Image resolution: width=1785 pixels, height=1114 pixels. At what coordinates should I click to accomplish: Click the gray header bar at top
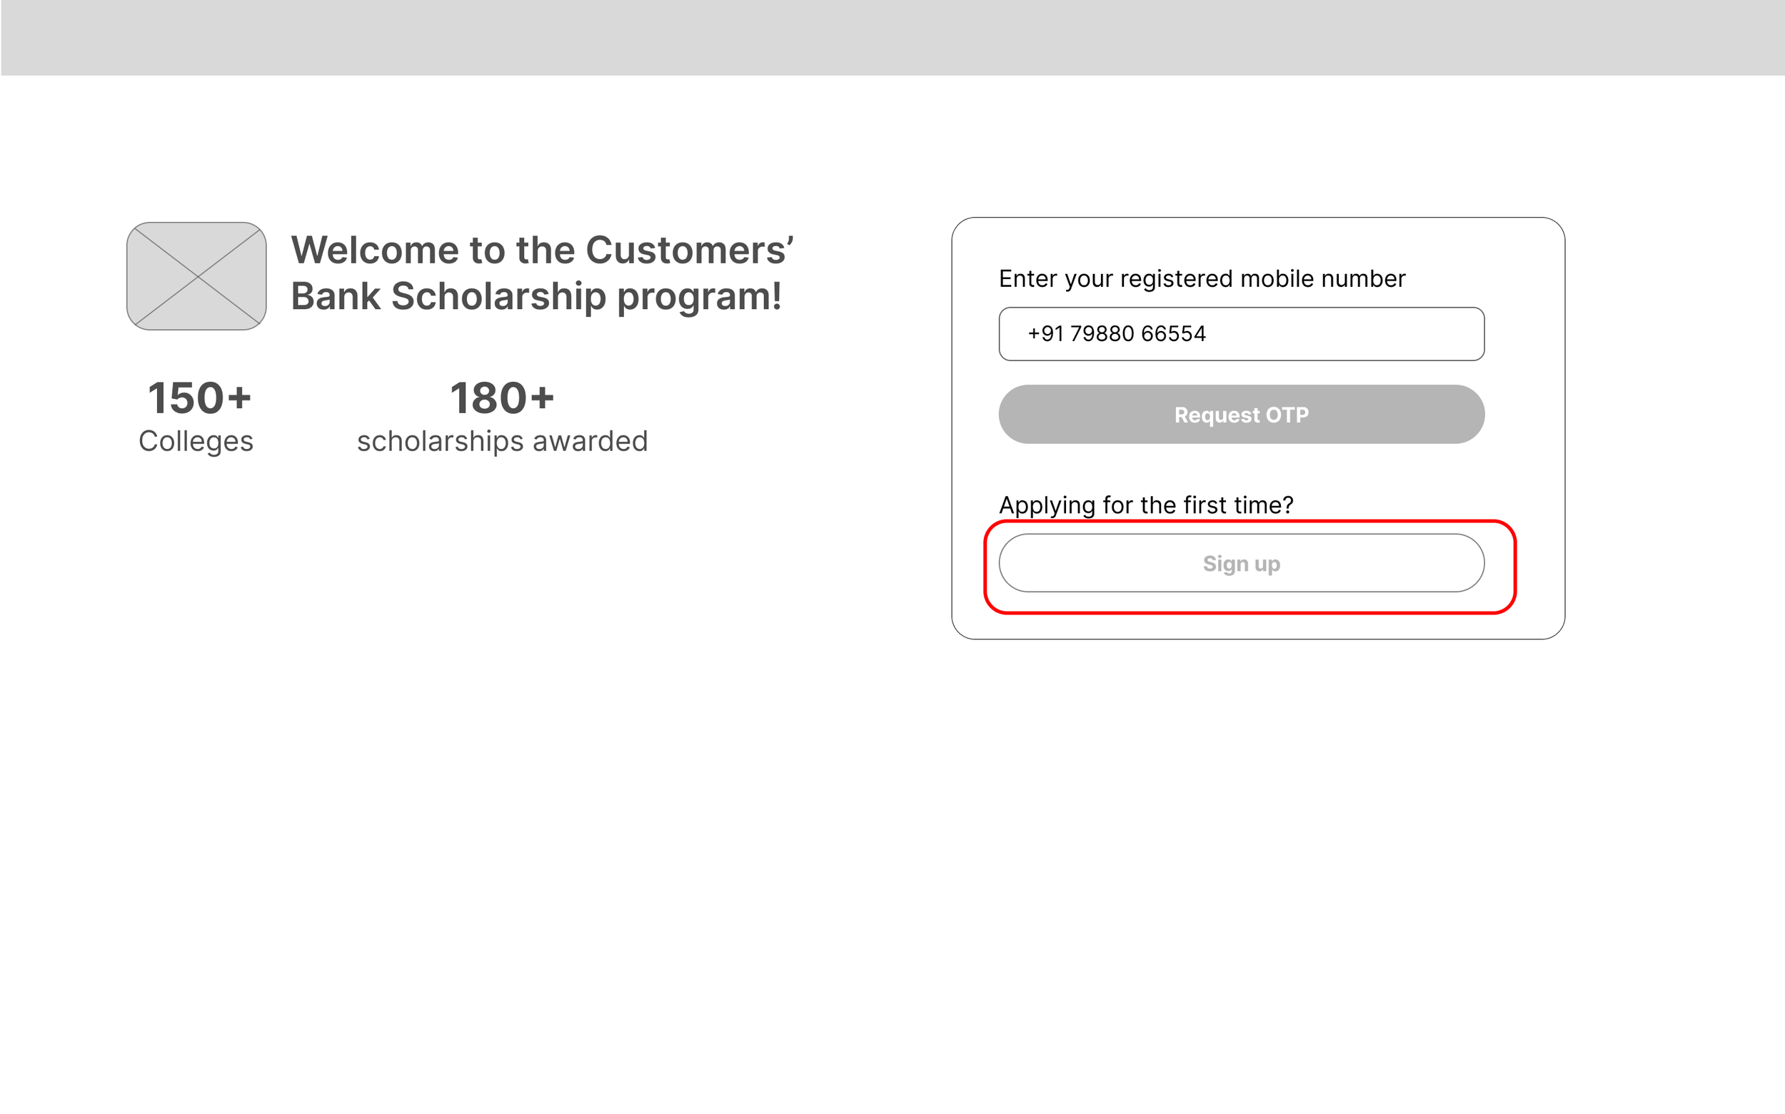coord(892,37)
